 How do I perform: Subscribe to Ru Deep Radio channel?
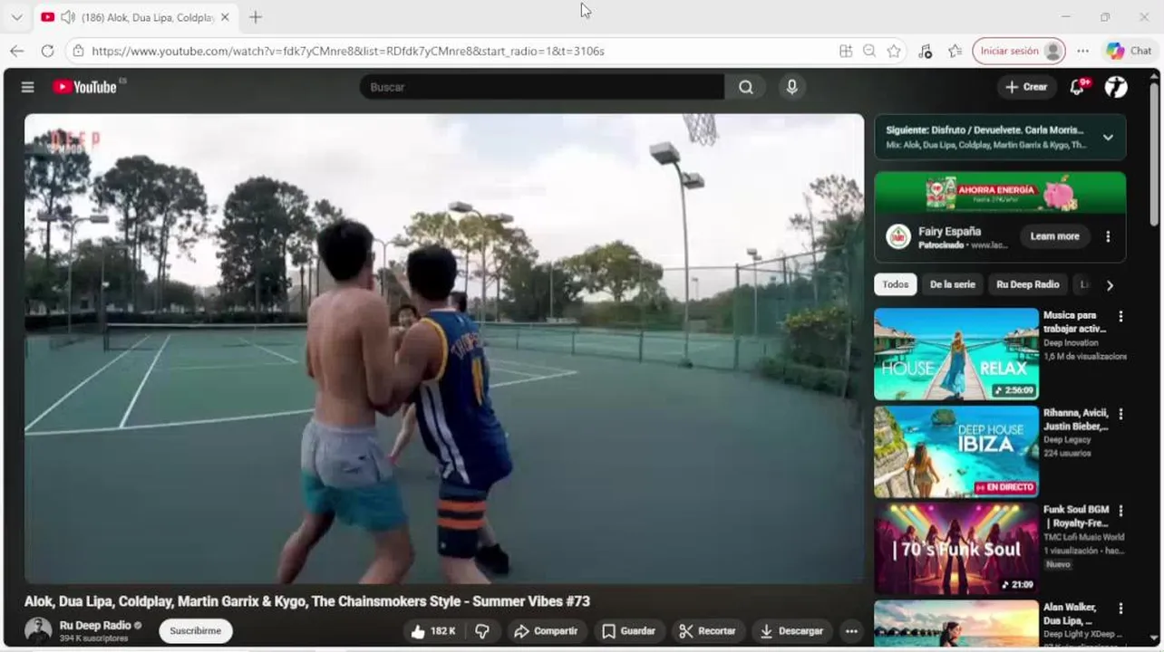(196, 631)
